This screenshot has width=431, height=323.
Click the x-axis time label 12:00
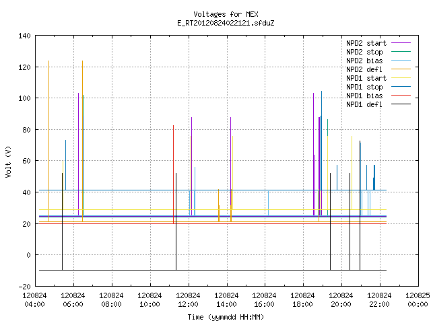pyautogui.click(x=188, y=305)
